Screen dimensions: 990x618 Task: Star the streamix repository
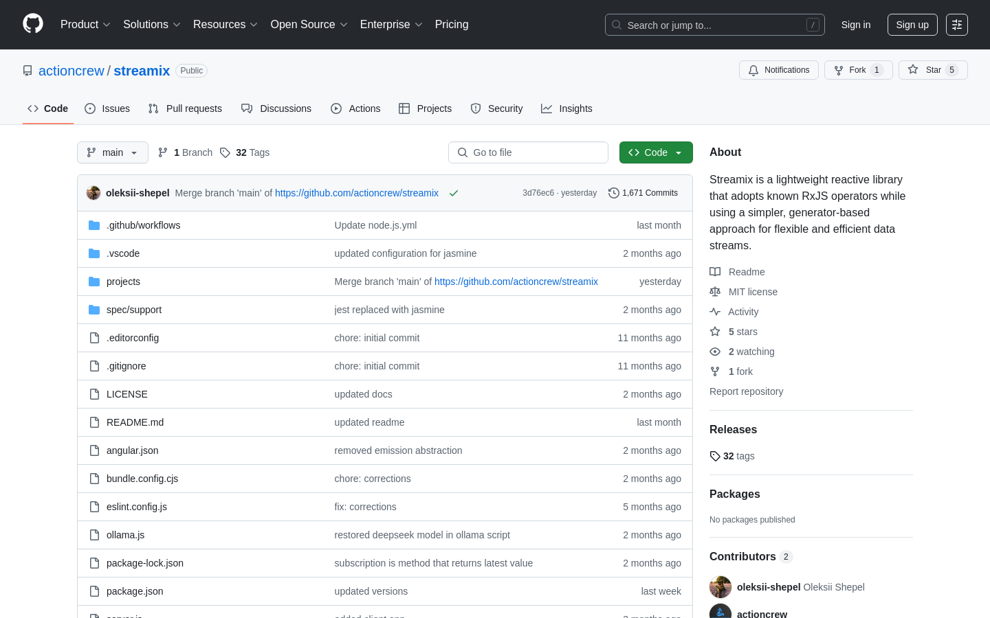coord(933,70)
